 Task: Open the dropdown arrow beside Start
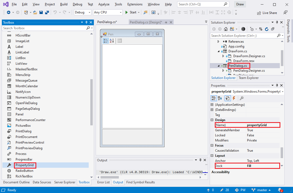coord(139,12)
